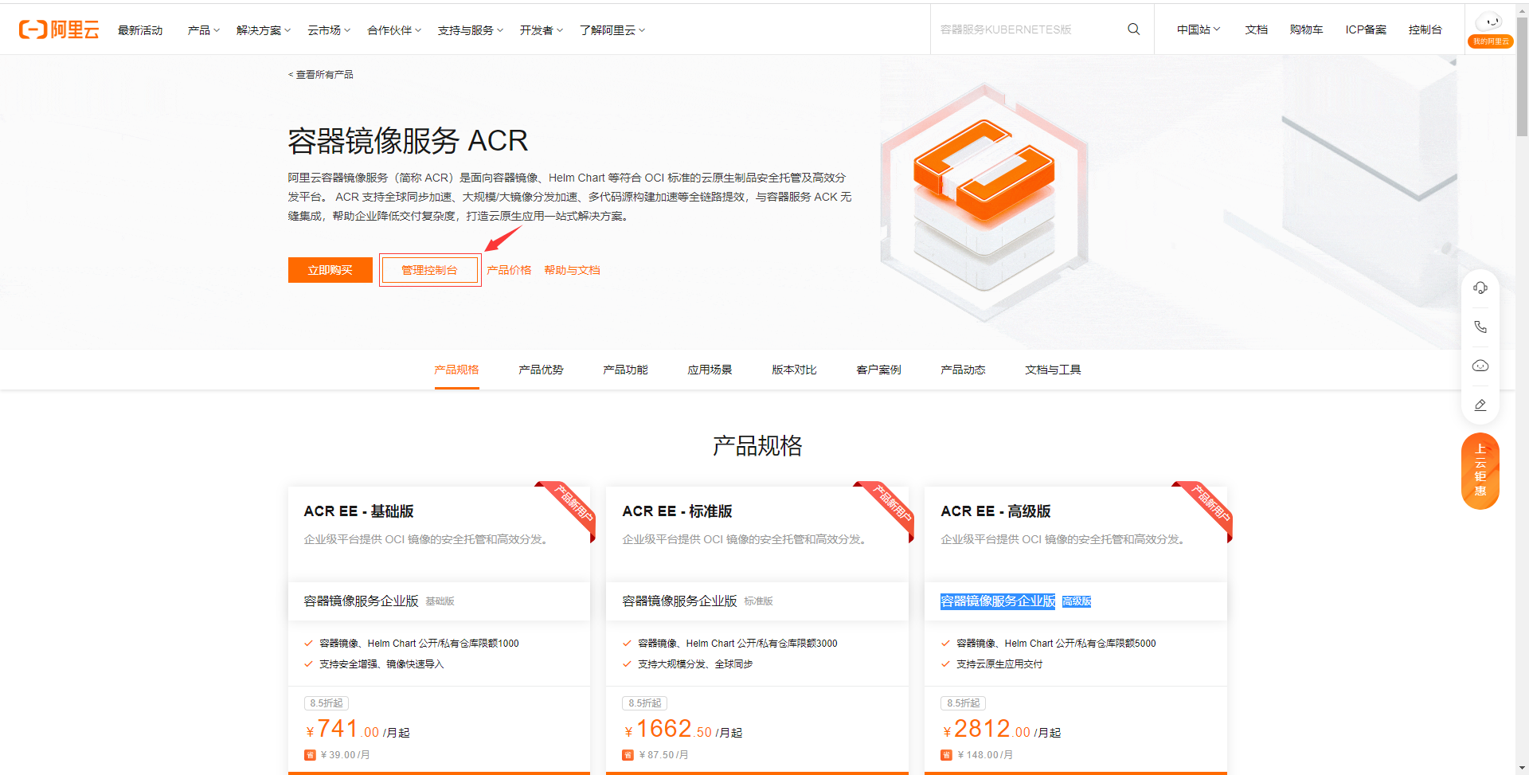Expand the 云市场 menu
1529x775 pixels.
329,30
